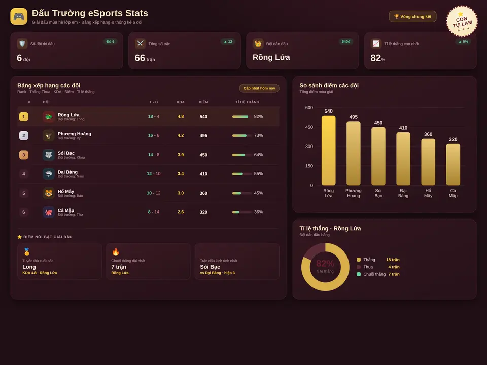Click Phượng Hoàng 73% win rate bar
This screenshot has height=365, width=487.
coord(241,136)
